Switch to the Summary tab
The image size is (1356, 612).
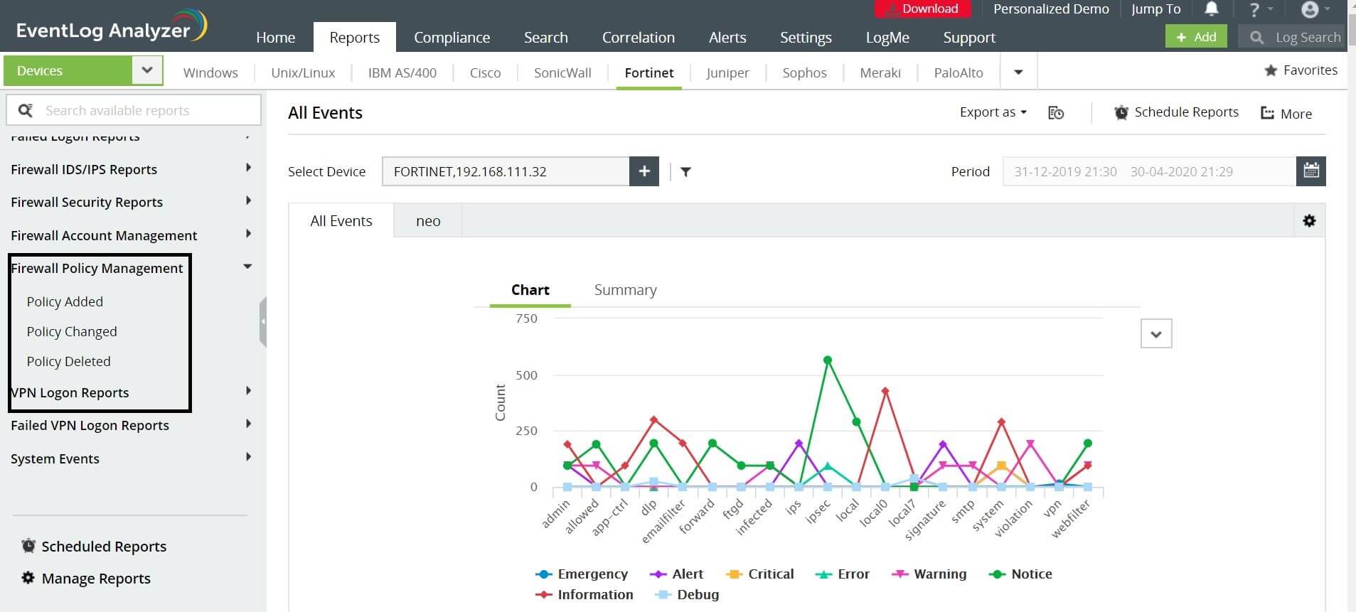625,289
